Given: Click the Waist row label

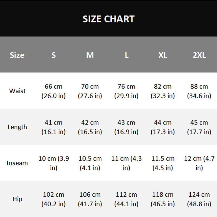Looking at the screenshot, I should point(17,91).
